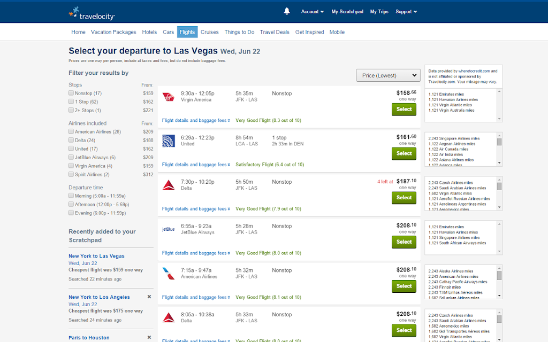The width and height of the screenshot is (548, 342).
Task: Expand flight details for 7:30p Delta flight
Action: coord(196,209)
